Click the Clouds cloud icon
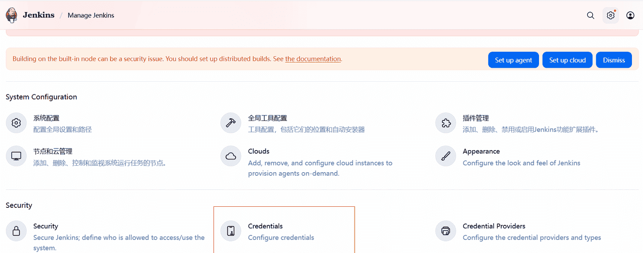This screenshot has height=253, width=643. (231, 156)
